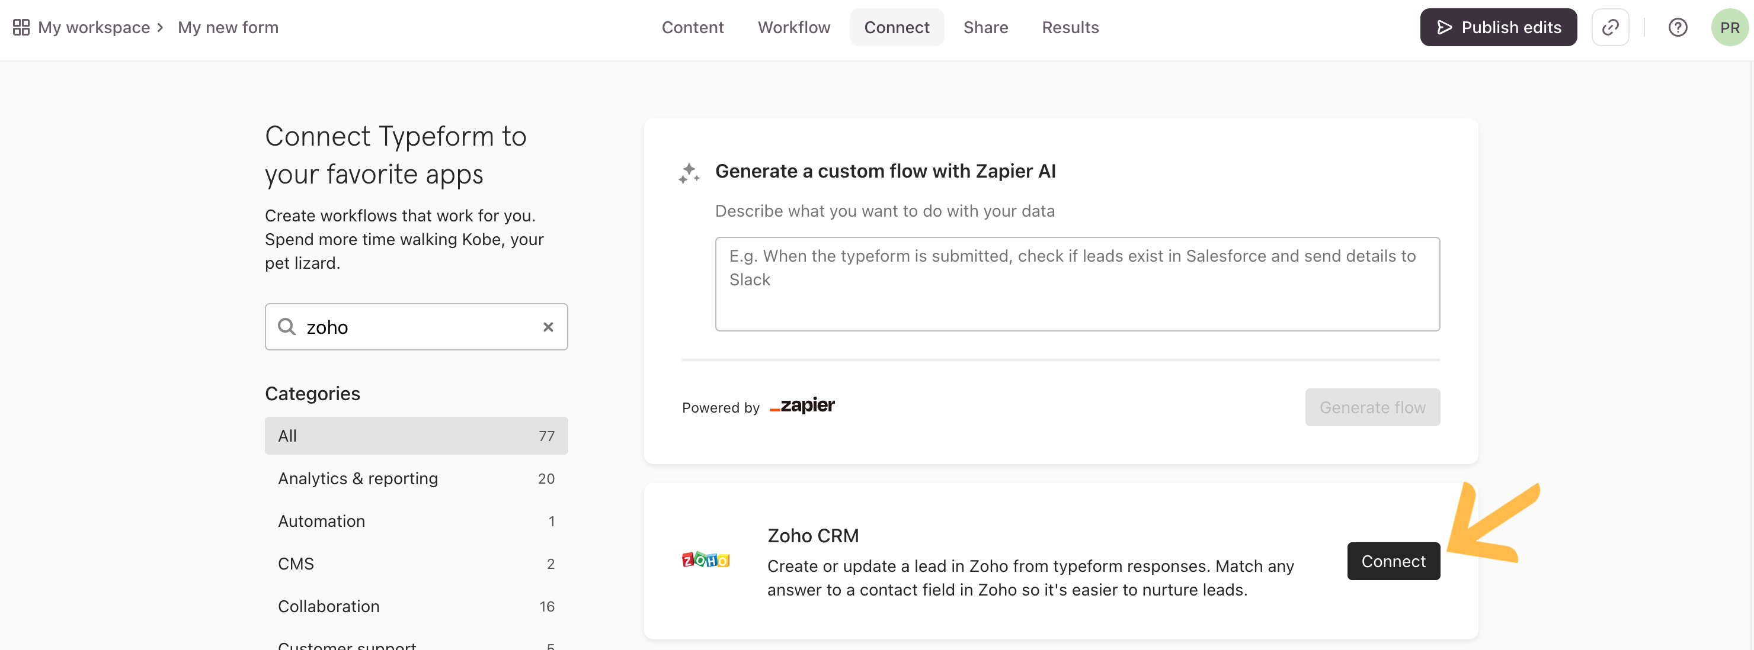The image size is (1754, 650).
Task: Choose the Collaboration category
Action: click(416, 606)
